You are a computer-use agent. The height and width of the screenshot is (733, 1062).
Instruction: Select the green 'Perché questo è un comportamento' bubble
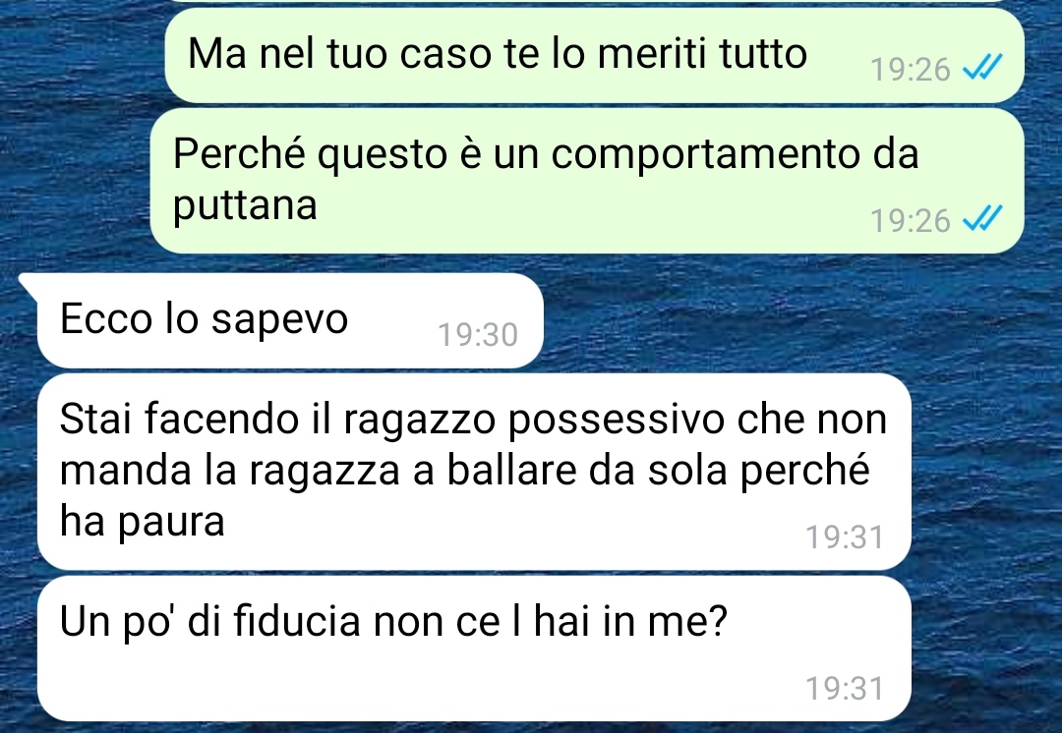[586, 181]
